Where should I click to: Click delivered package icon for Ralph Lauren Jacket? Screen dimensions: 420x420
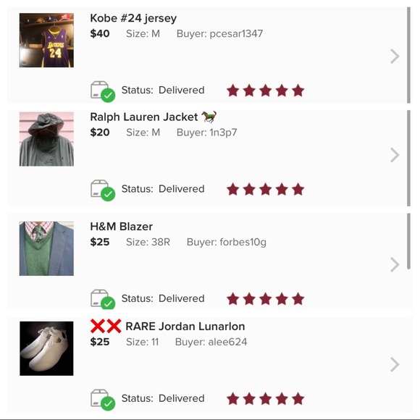coord(103,190)
